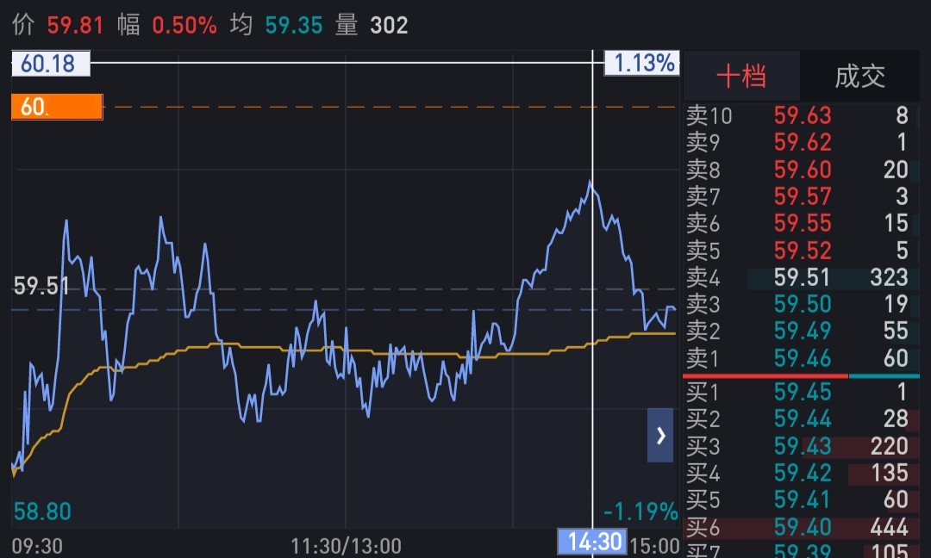
Task: Select the 卖7 row at 59.57
Action: click(800, 196)
